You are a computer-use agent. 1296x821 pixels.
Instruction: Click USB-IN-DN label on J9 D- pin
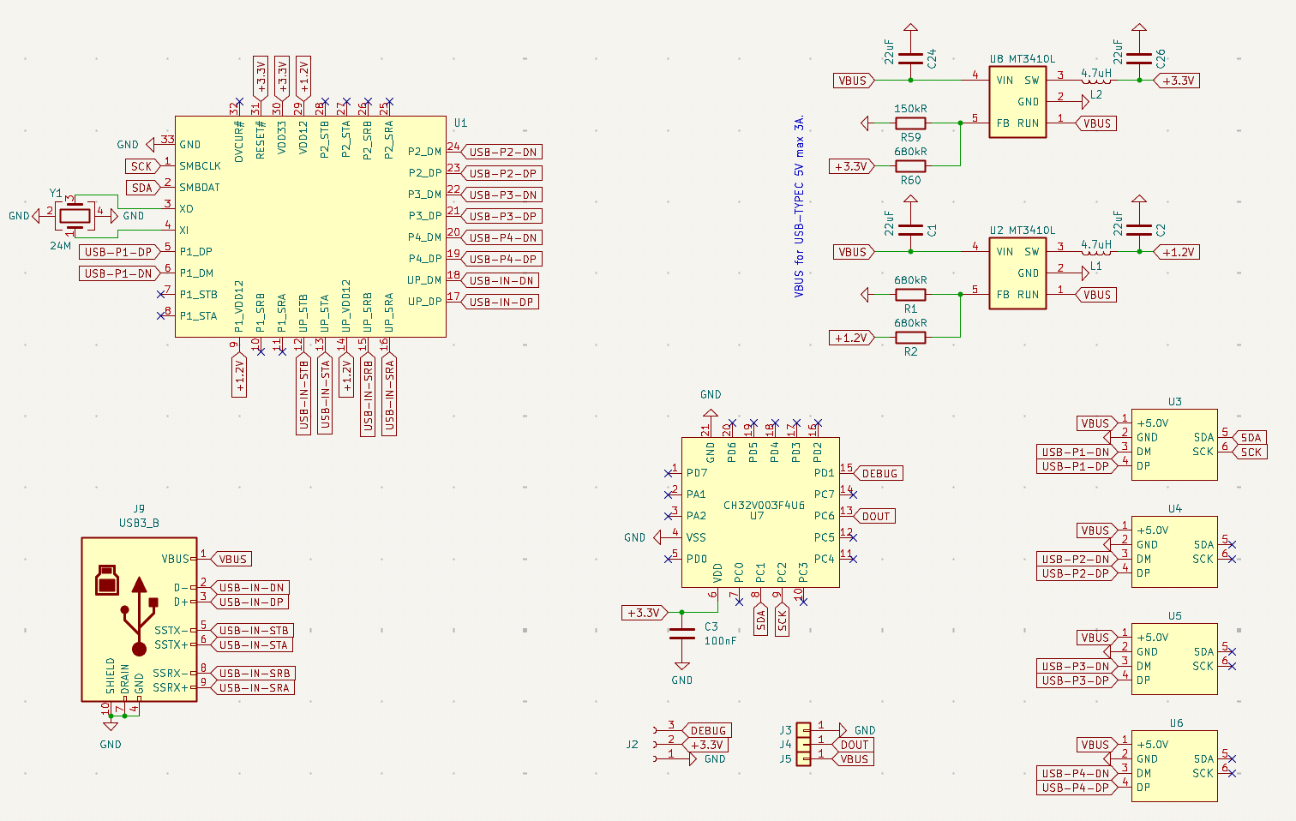tap(250, 587)
